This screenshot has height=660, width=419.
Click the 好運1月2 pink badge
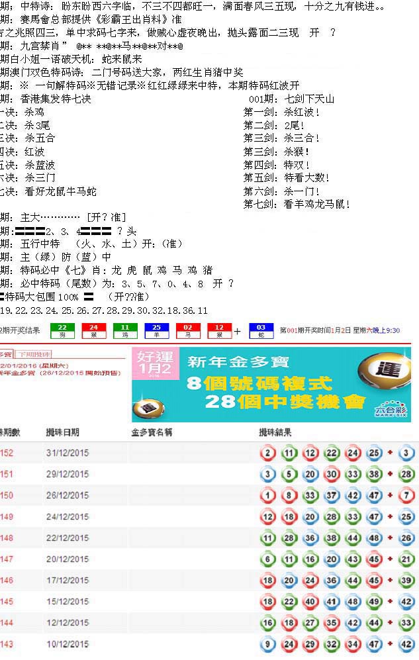pyautogui.click(x=156, y=362)
